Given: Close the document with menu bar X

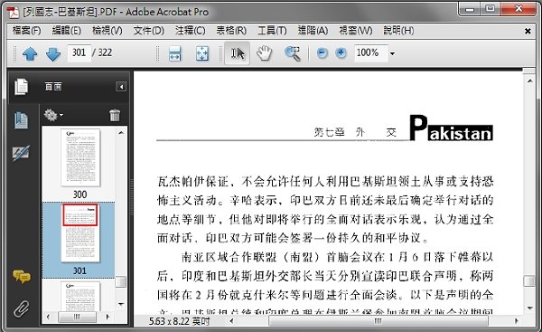Looking at the screenshot, I should 528,31.
